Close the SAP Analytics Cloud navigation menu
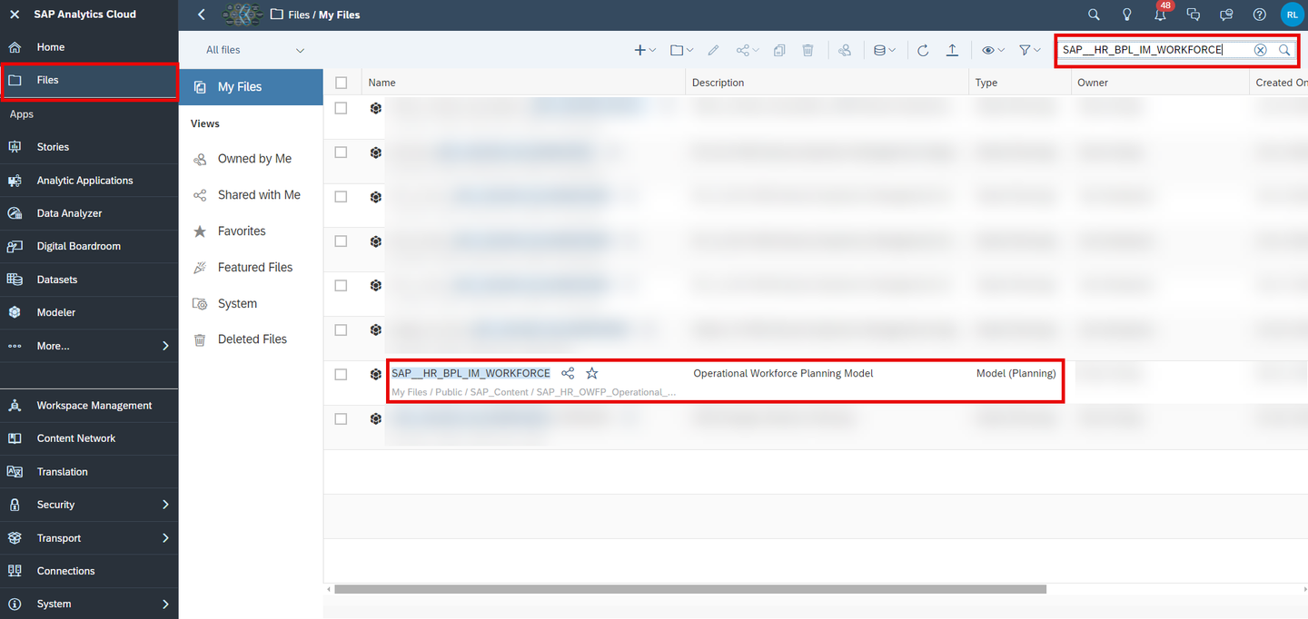 point(15,15)
